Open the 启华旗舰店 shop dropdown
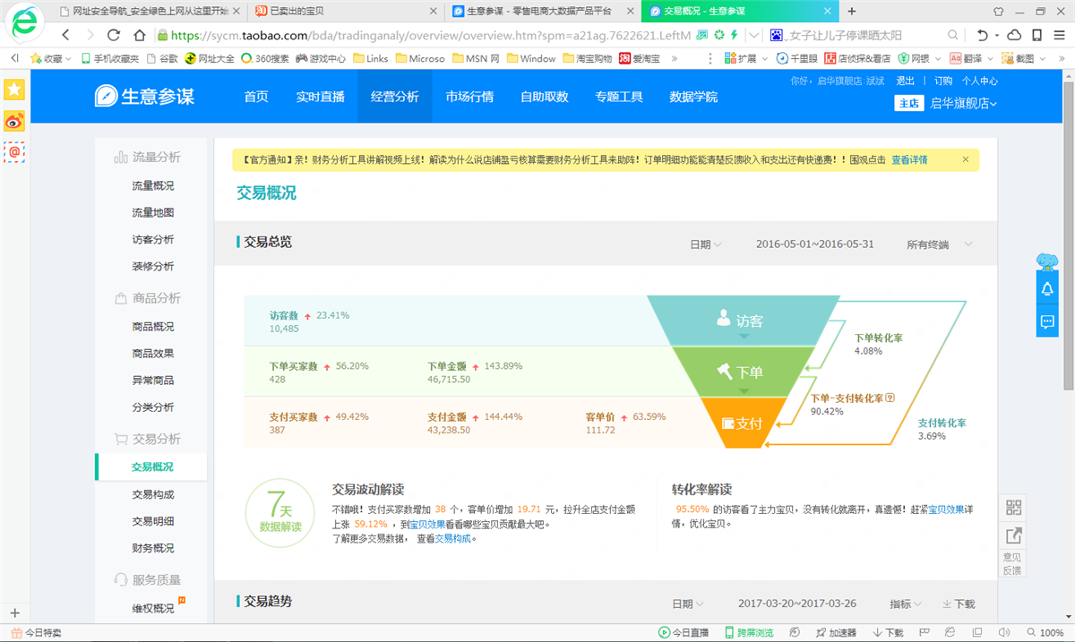 click(964, 103)
